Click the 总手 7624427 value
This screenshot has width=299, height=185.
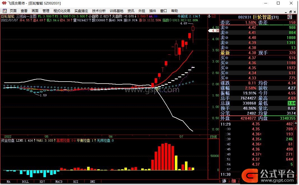click(248, 98)
